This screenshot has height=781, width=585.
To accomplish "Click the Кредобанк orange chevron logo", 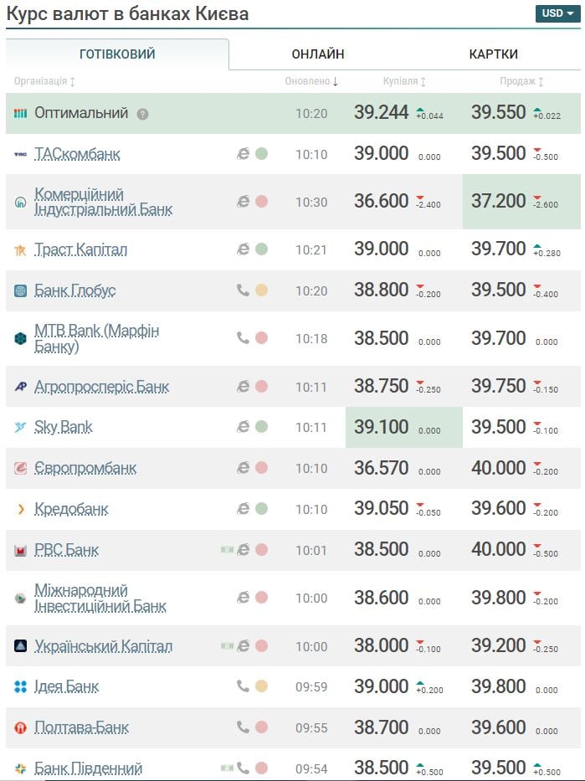I will [x=21, y=510].
